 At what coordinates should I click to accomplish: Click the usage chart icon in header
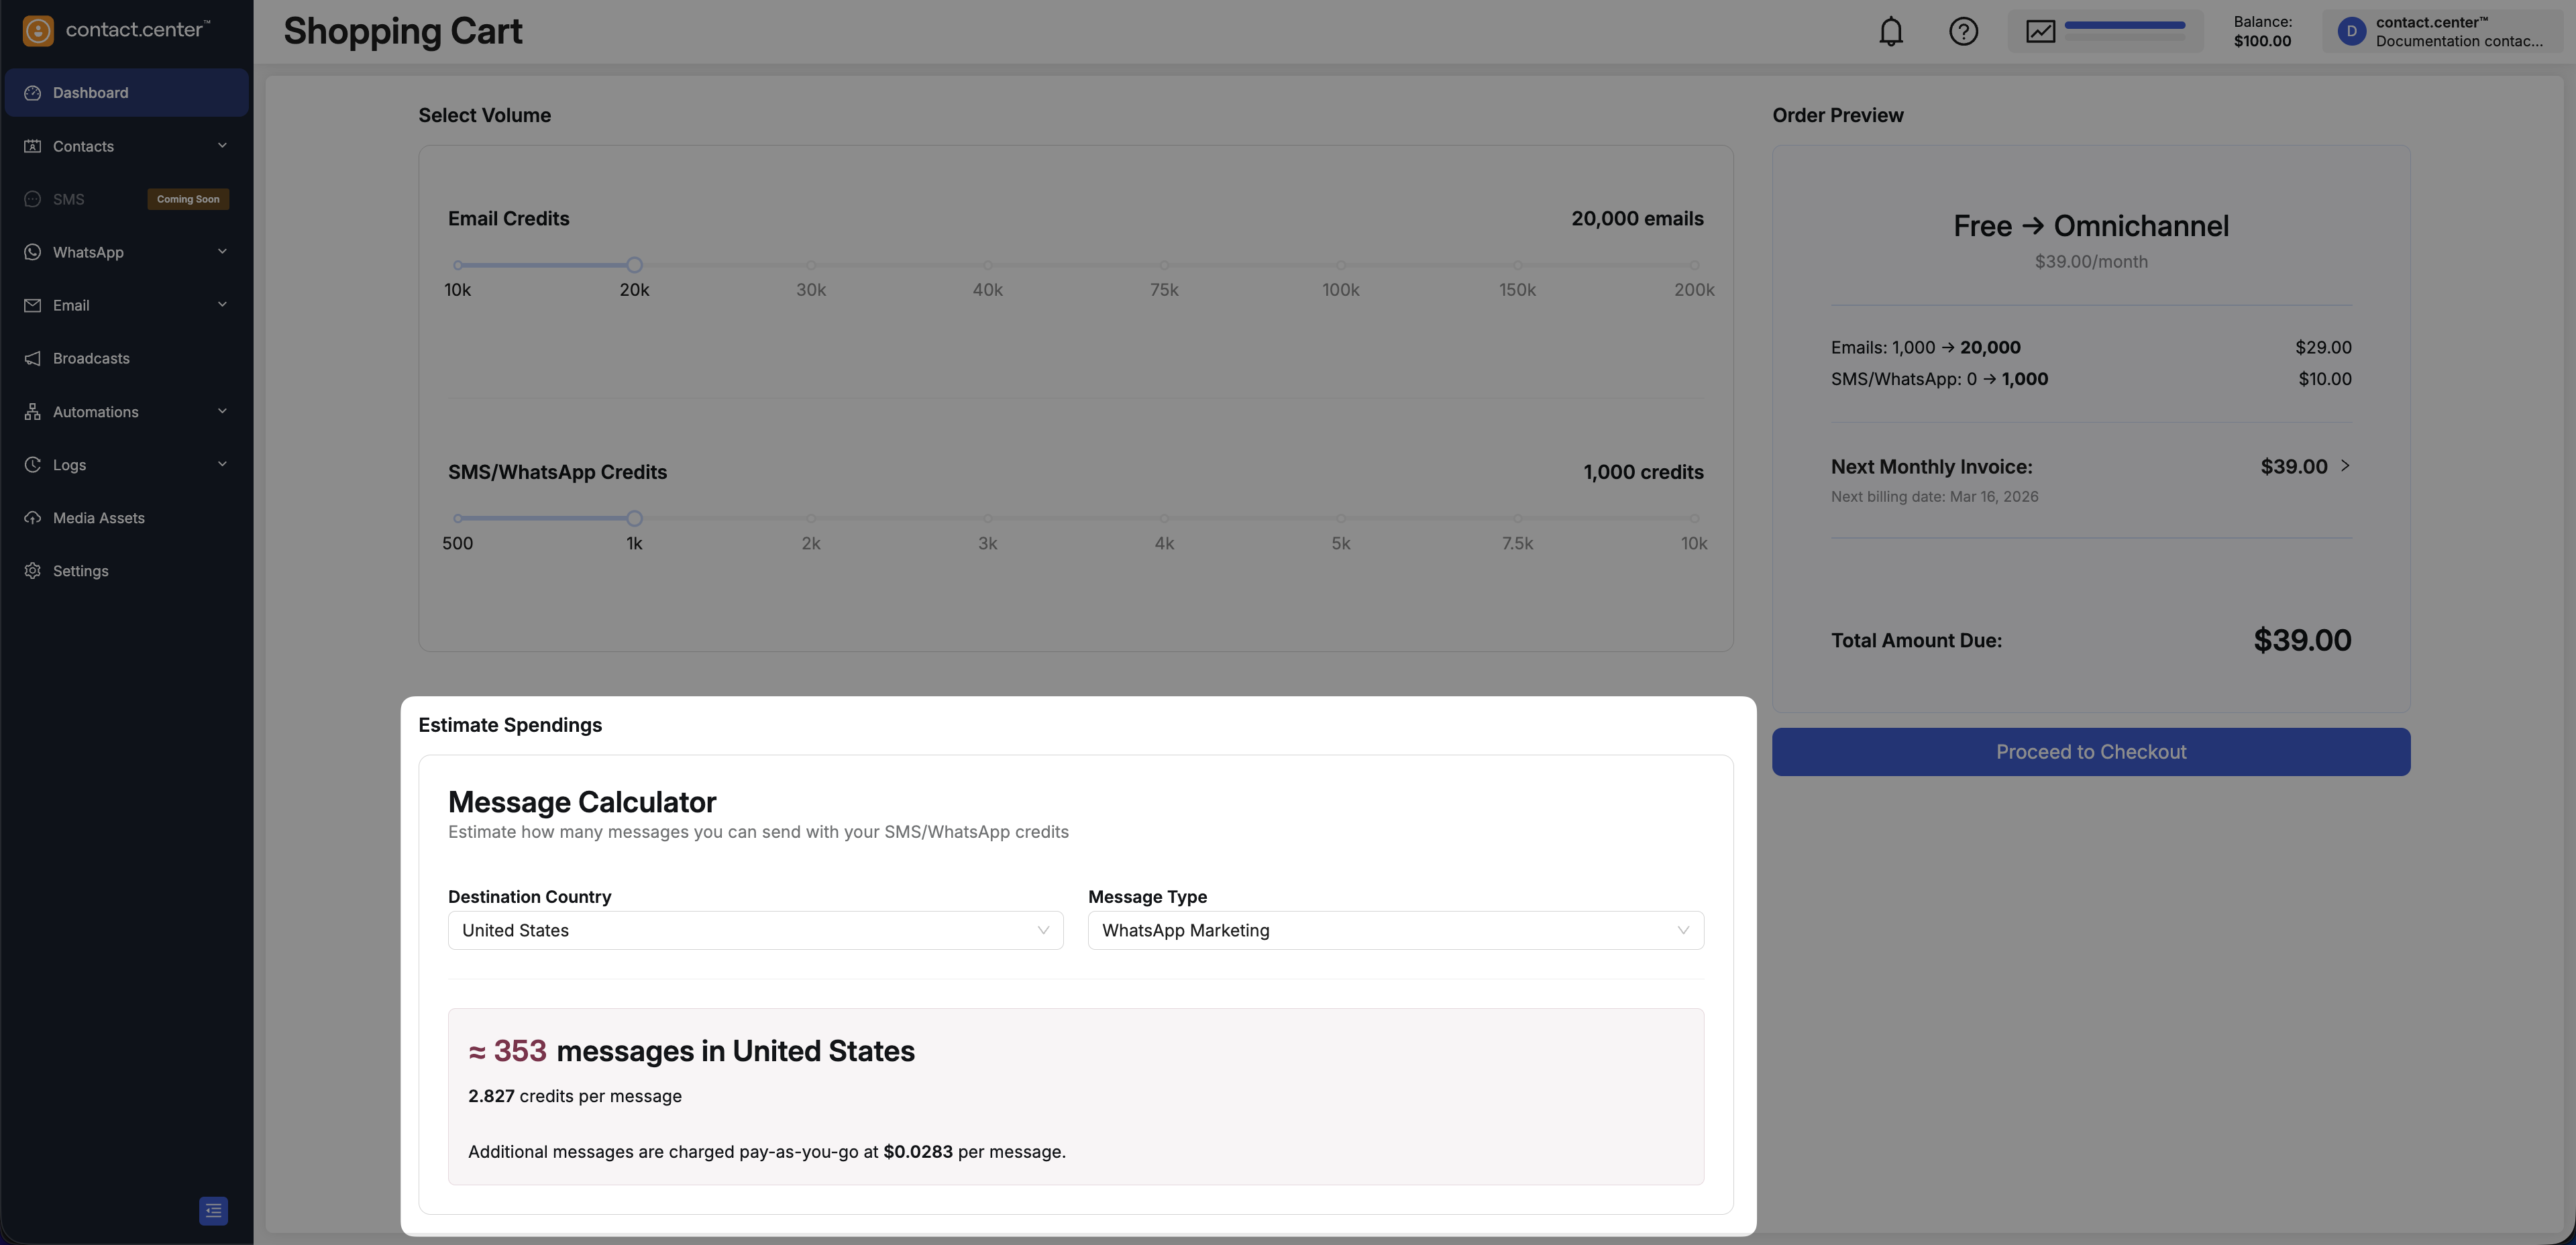[x=2040, y=32]
